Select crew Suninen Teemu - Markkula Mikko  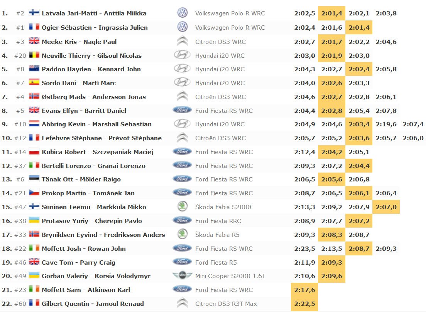tap(94, 207)
